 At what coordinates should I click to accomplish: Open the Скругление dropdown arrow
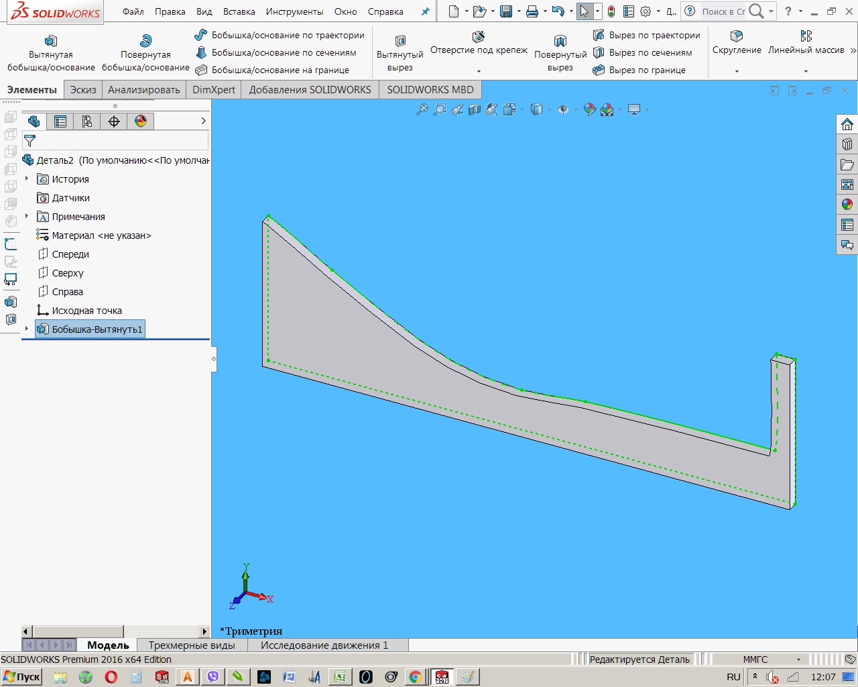(737, 71)
